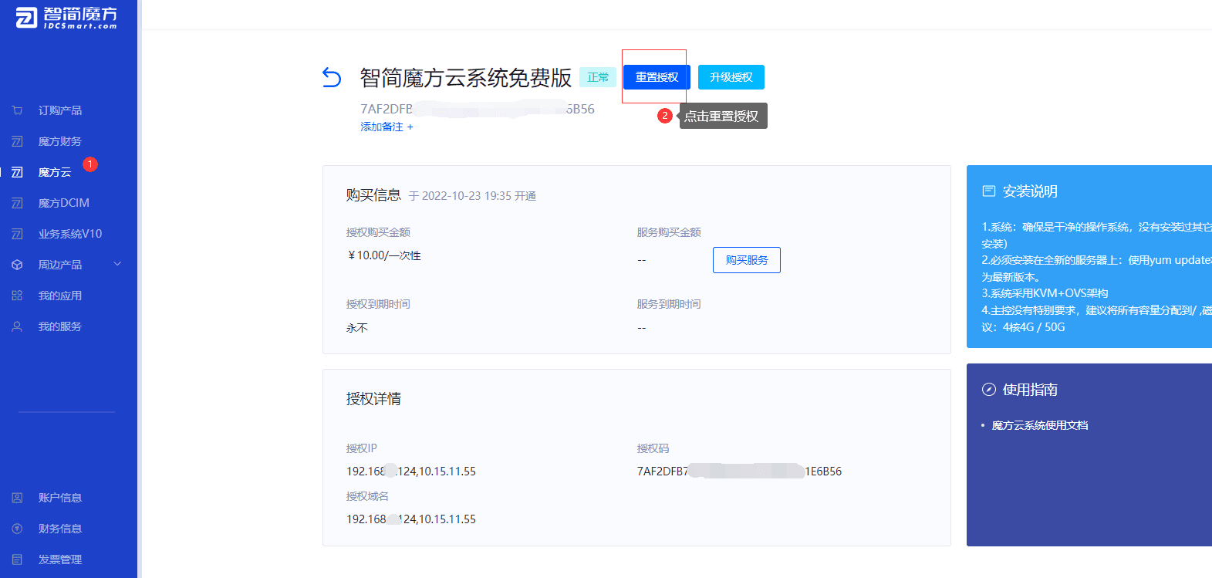Click the red notification badge on 魔方云
The image size is (1212, 578).
90,164
